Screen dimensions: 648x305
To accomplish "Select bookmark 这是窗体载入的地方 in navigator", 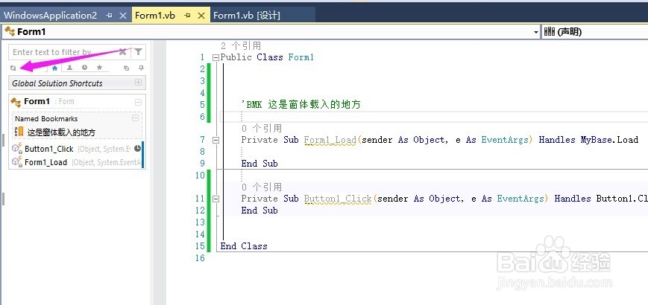I will click(x=61, y=132).
